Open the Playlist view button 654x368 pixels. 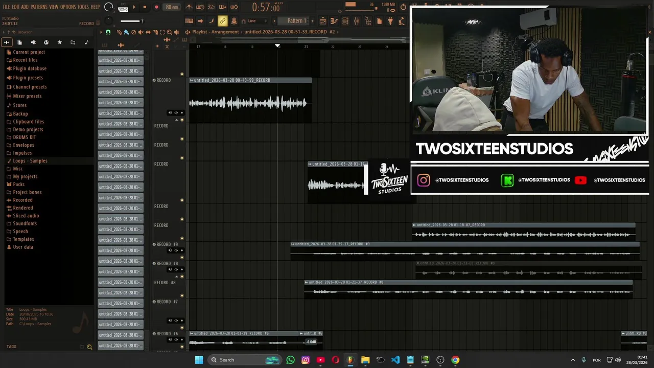(x=323, y=21)
